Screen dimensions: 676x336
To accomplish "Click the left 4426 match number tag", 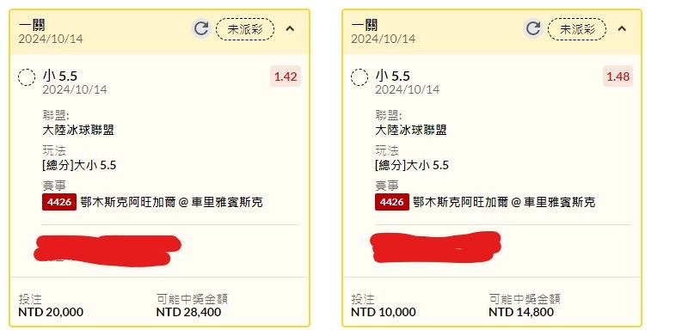I will click(59, 202).
